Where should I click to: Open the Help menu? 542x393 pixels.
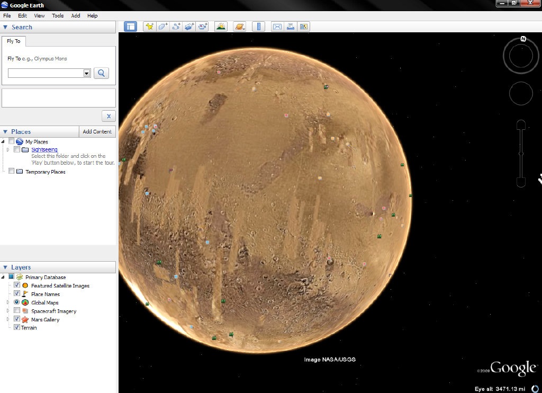click(x=92, y=15)
